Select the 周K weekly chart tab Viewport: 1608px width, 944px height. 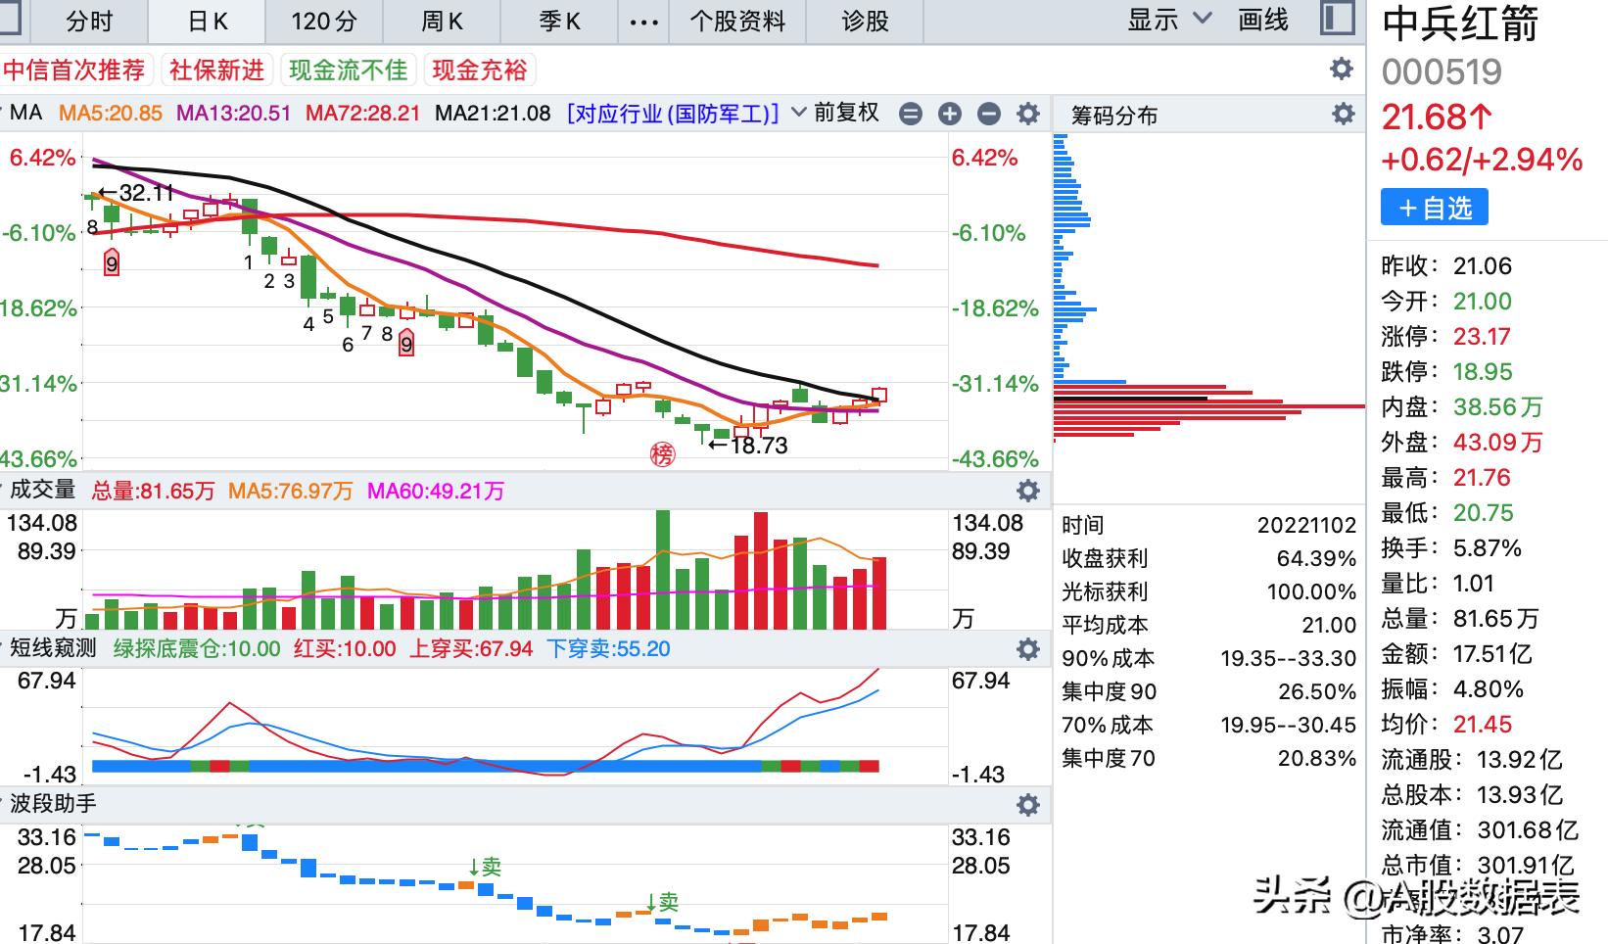coord(440,20)
